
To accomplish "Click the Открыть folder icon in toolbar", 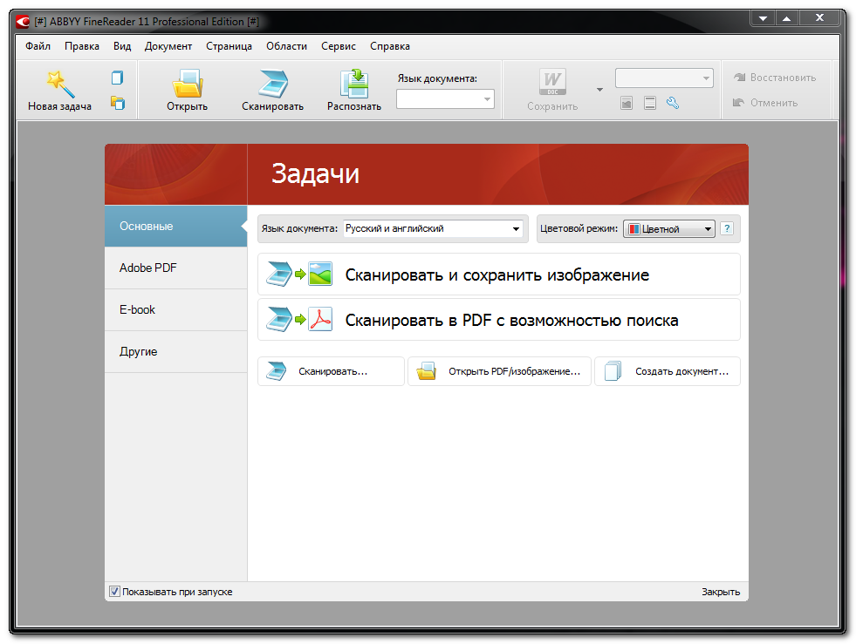I will [x=188, y=84].
